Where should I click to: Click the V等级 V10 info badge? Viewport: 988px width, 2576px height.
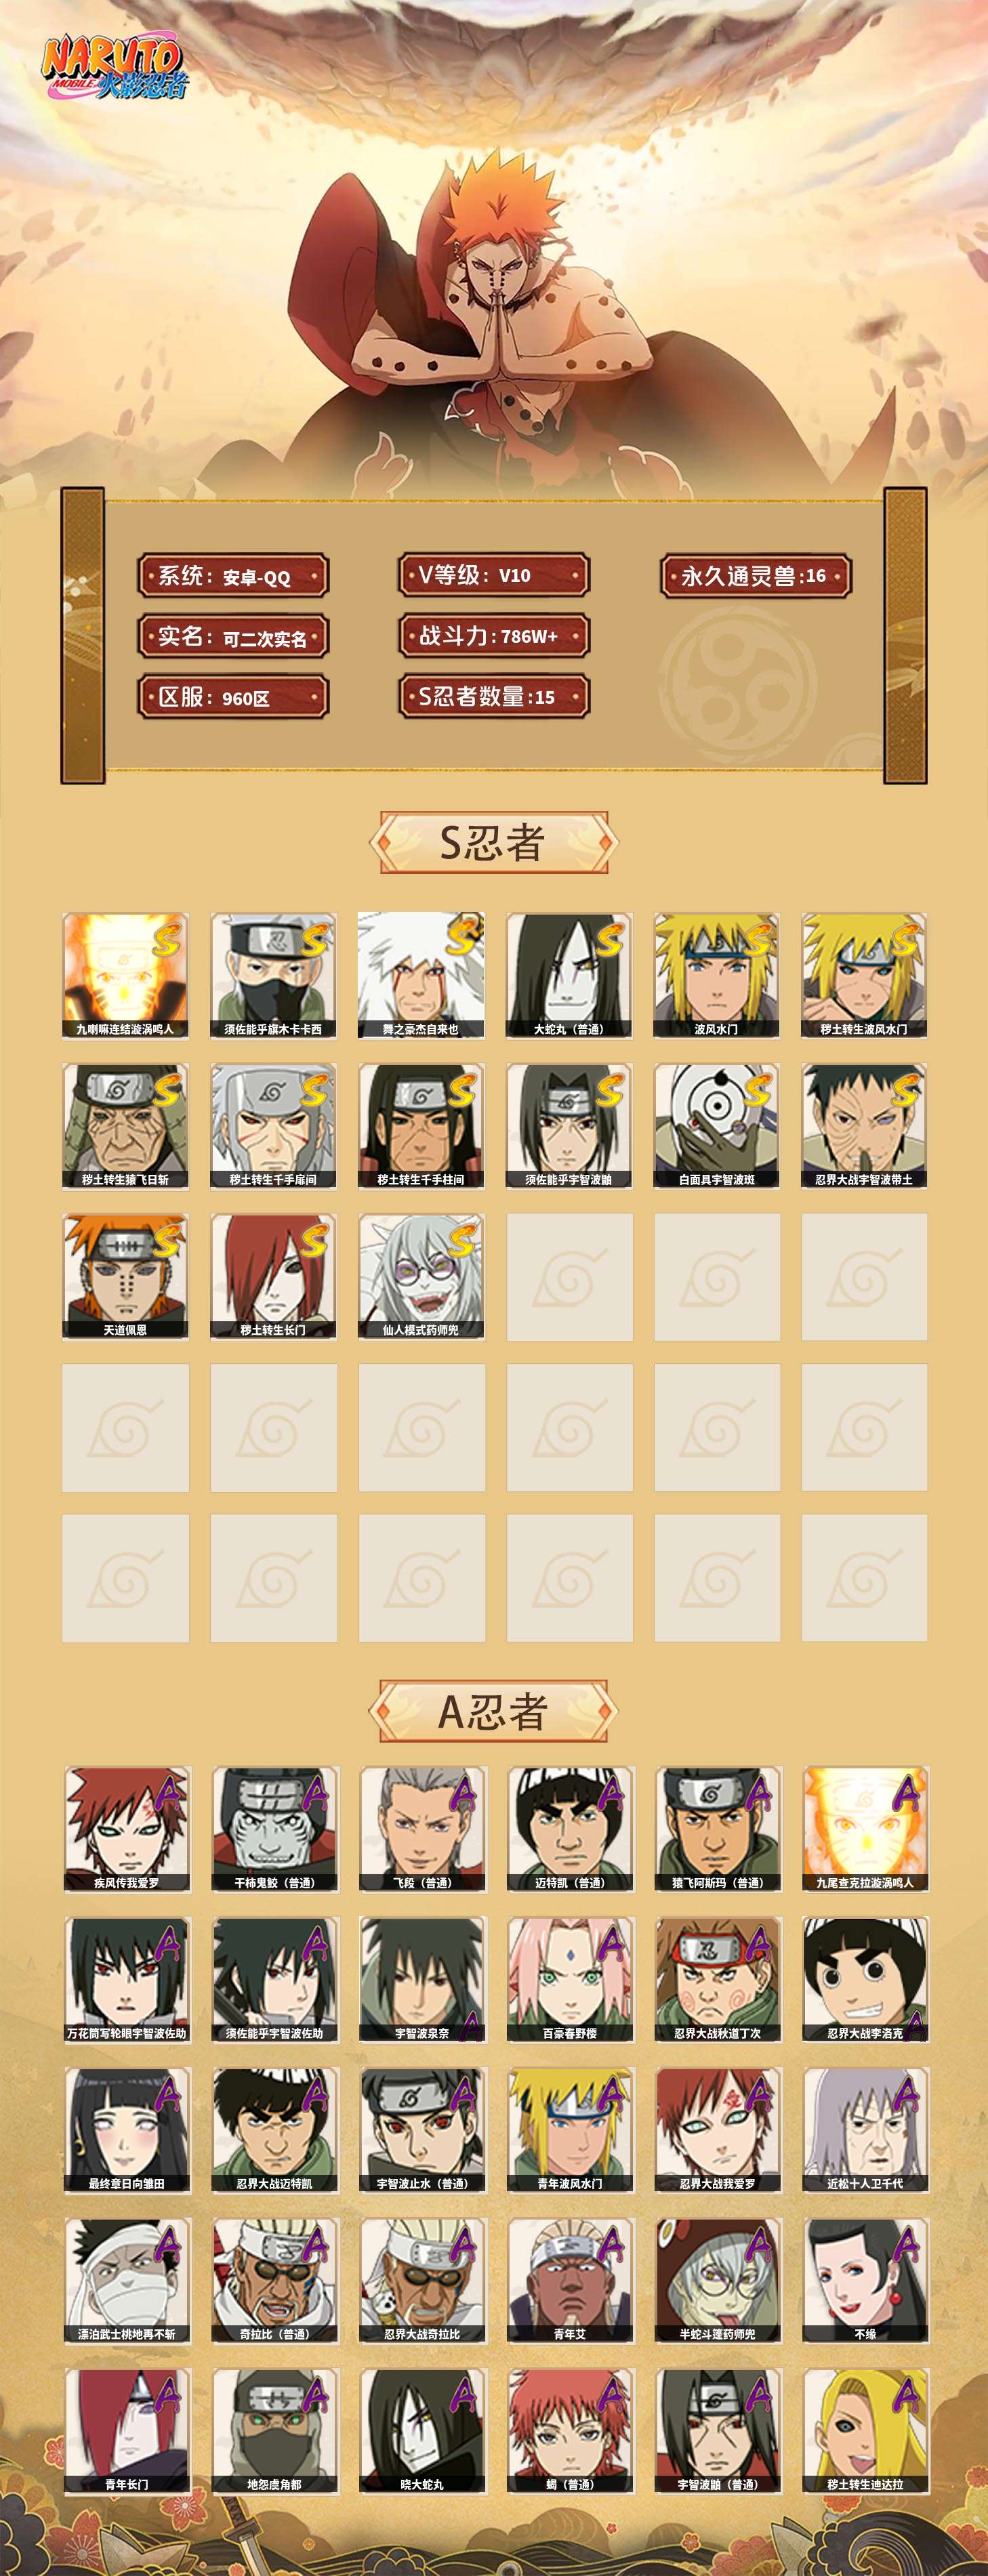[x=493, y=575]
